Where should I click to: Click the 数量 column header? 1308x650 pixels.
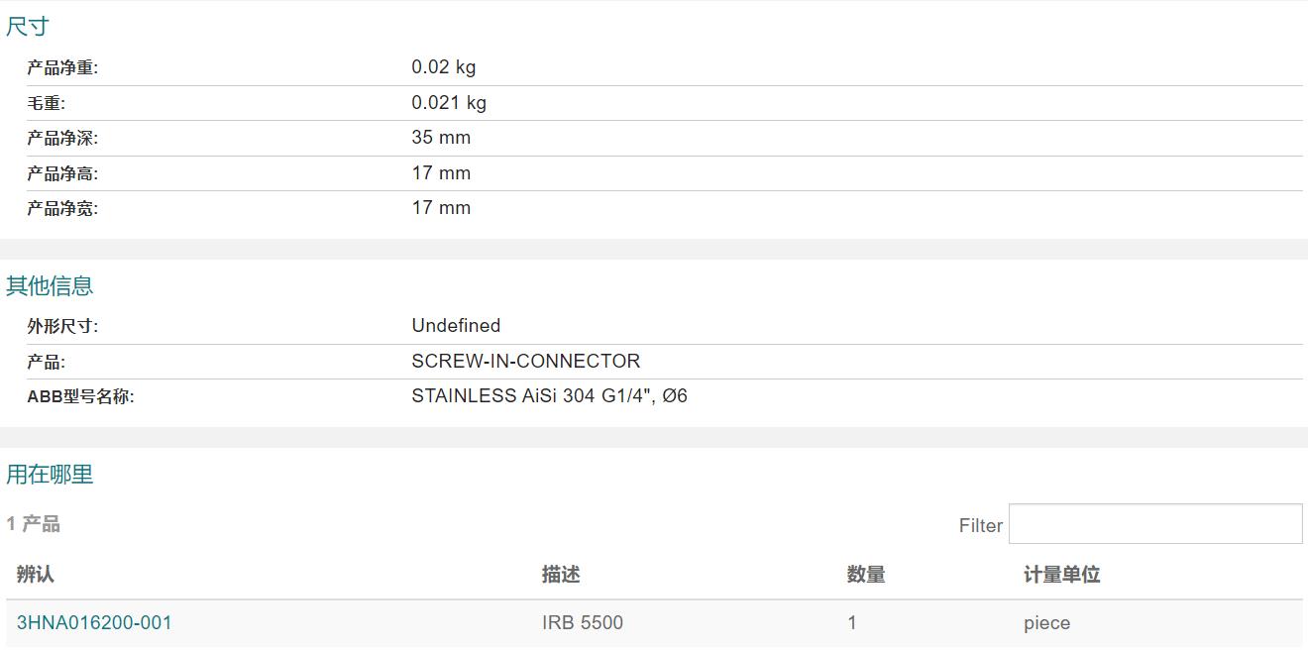coord(866,575)
